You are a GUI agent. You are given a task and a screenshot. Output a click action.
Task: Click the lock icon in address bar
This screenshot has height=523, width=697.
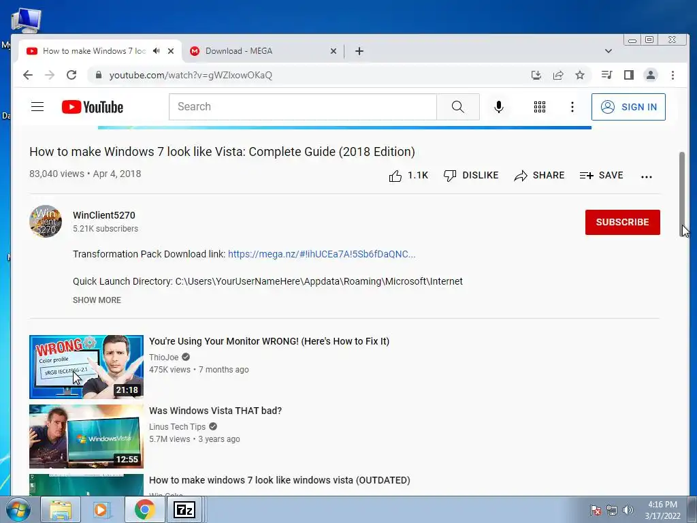[99, 75]
